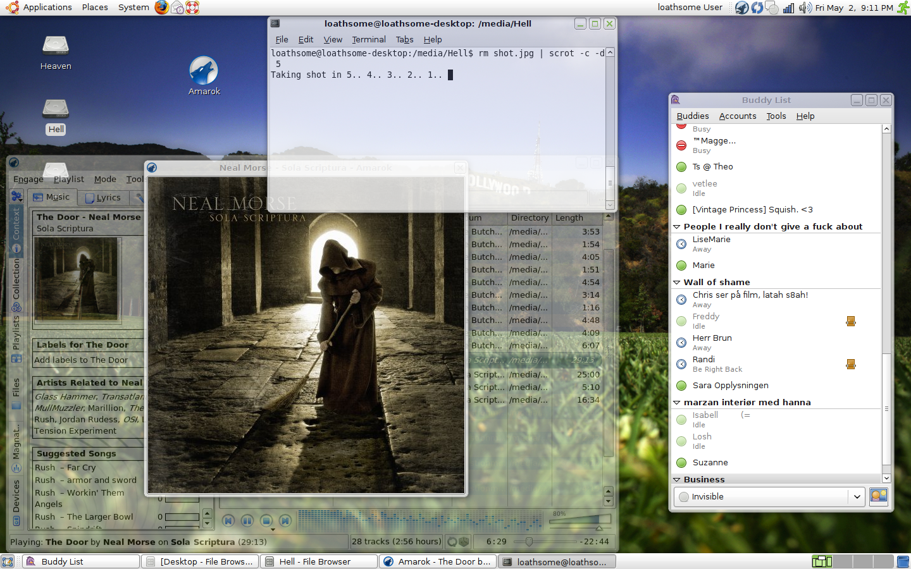The image size is (911, 569).
Task: Collapse the 'Wall of shame' buddy group
Action: click(x=677, y=282)
